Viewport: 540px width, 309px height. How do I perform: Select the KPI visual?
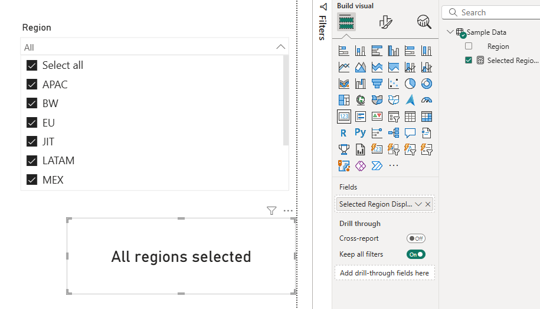tap(377, 117)
